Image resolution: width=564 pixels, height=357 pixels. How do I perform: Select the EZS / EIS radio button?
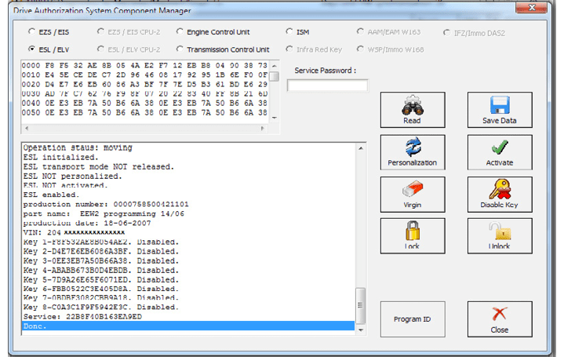pyautogui.click(x=31, y=32)
